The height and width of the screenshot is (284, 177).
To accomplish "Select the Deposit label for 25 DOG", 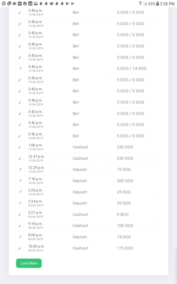I will 80,192.
